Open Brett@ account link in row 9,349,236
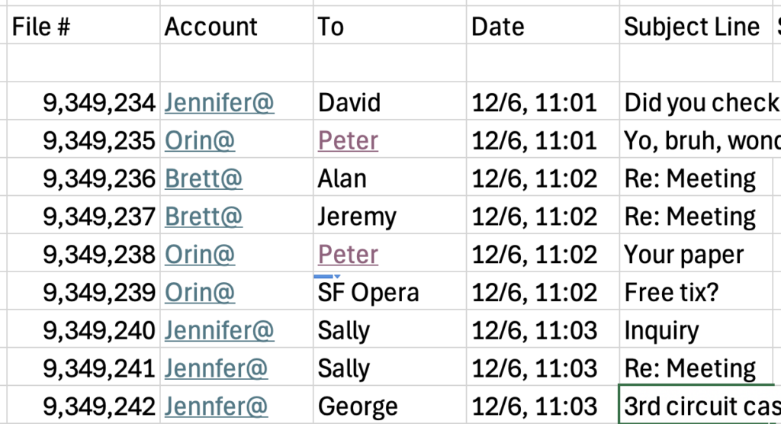This screenshot has height=424, width=781. click(204, 179)
